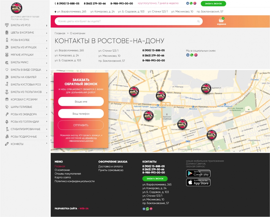
Task: Open Розы из Эквадора sidebar category
Action: (24, 114)
